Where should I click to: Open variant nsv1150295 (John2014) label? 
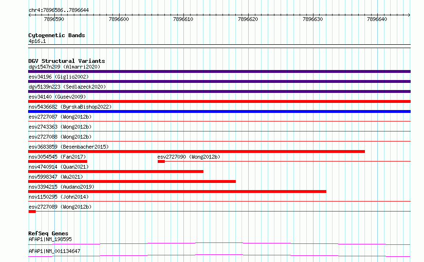click(x=59, y=197)
